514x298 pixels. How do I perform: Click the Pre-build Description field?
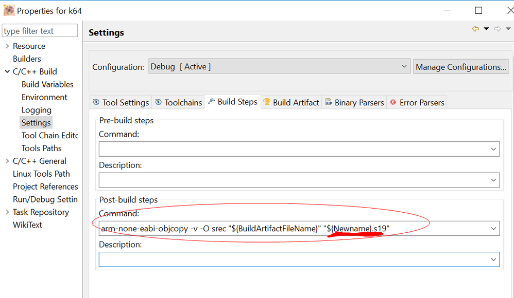(x=299, y=180)
